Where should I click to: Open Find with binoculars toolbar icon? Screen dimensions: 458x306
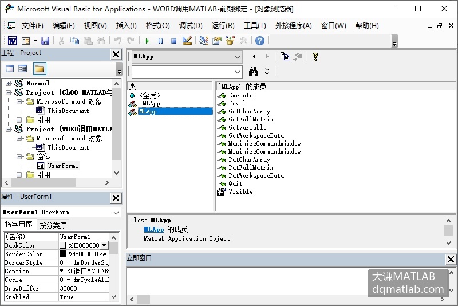point(101,41)
